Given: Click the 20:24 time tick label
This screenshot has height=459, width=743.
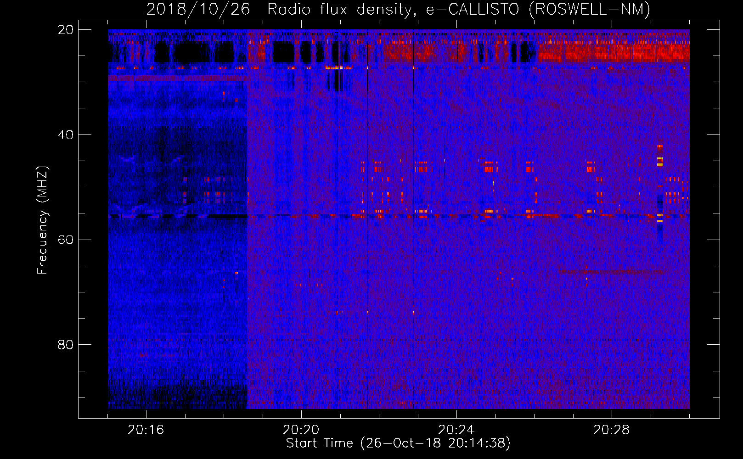Looking at the screenshot, I should 456,430.
